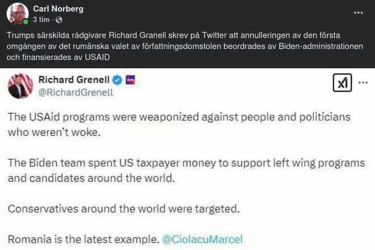Image resolution: width=375 pixels, height=250 pixels.
Task: Click "Conservatives around the world were targeted" line
Action: click(123, 209)
